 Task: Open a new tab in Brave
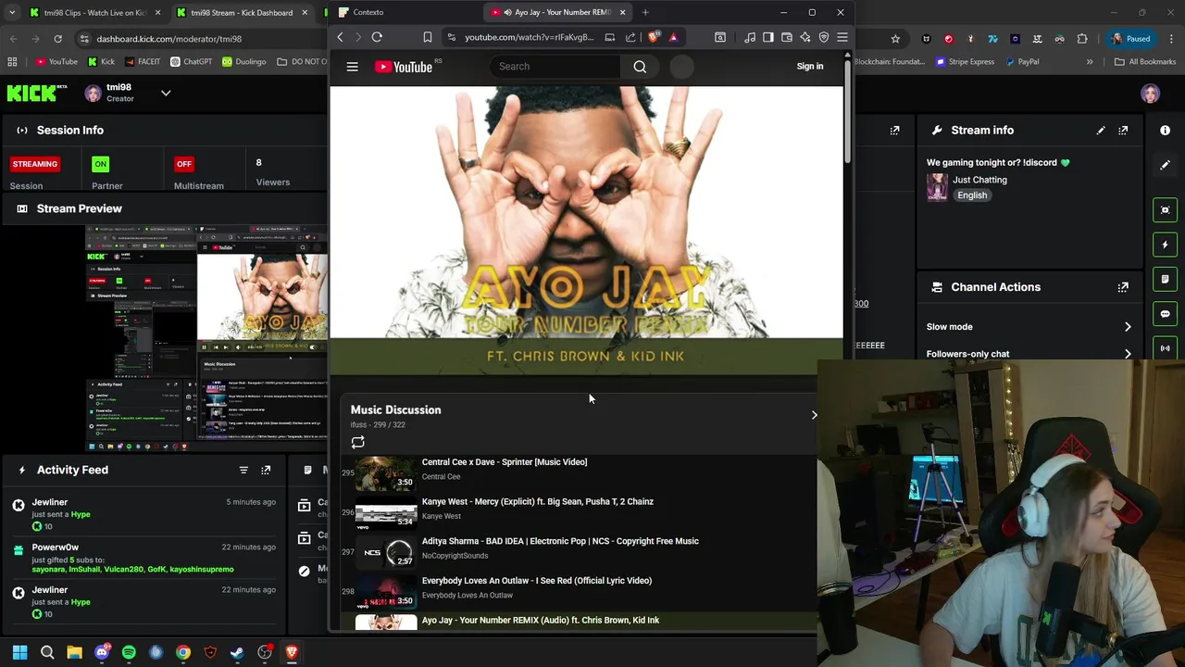point(645,13)
